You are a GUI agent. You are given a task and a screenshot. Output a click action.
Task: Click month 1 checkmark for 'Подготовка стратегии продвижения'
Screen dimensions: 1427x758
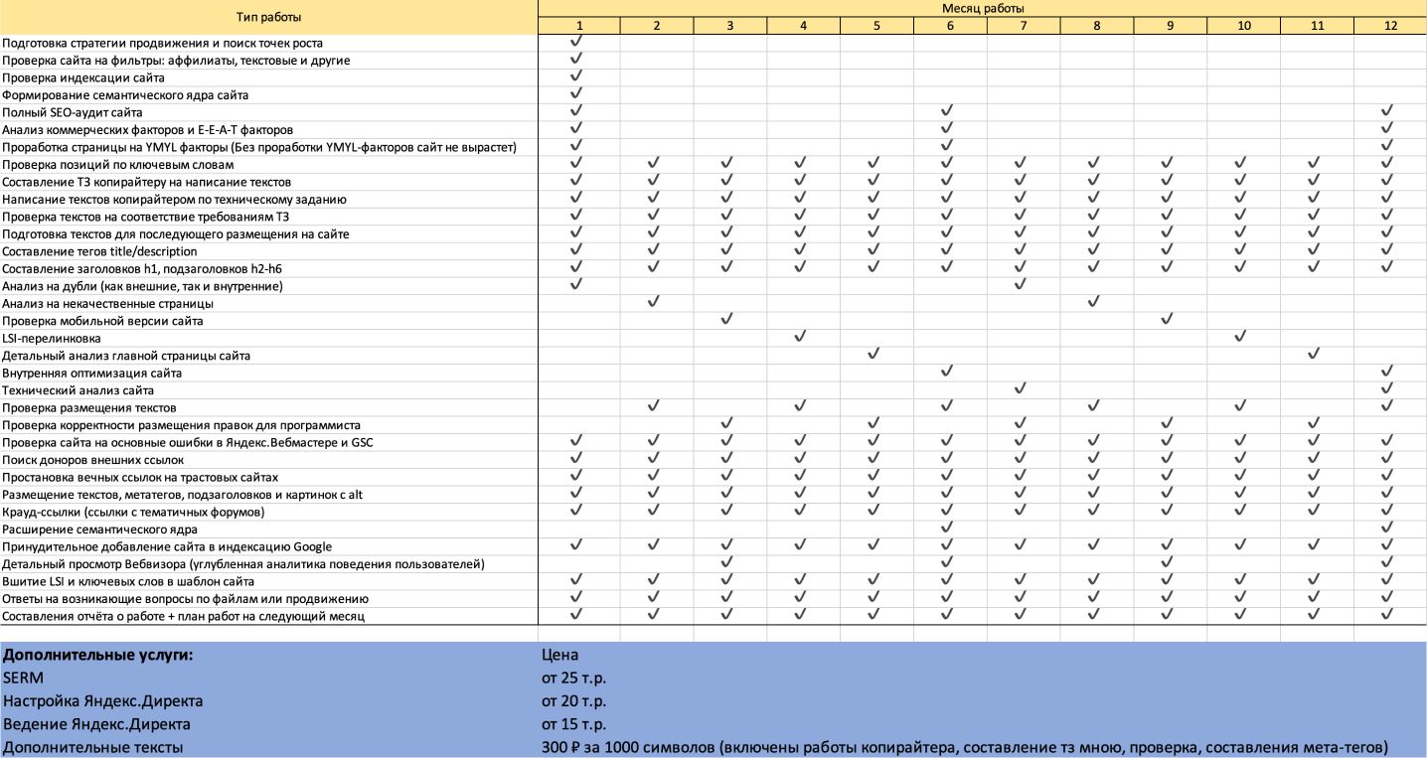coord(576,41)
